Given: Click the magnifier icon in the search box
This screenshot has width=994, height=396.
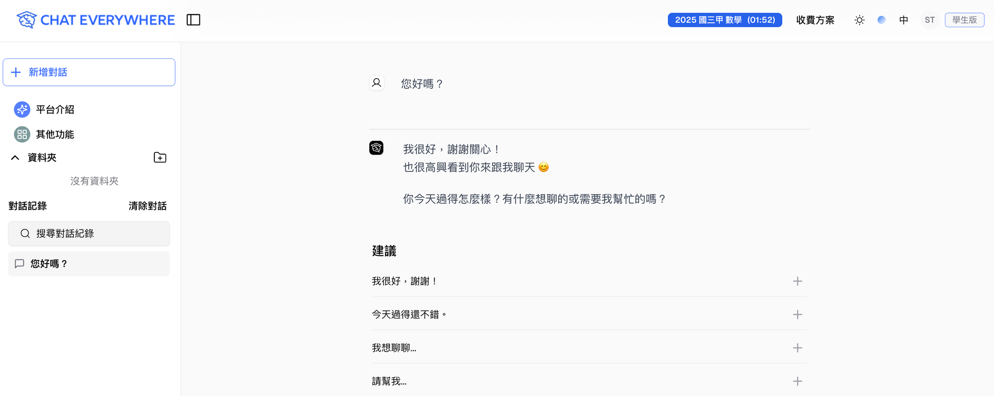Looking at the screenshot, I should 25,234.
